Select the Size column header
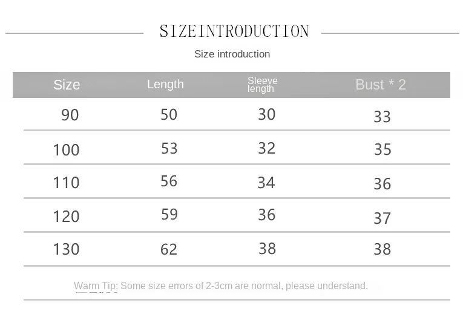463x326 pixels. tap(67, 85)
